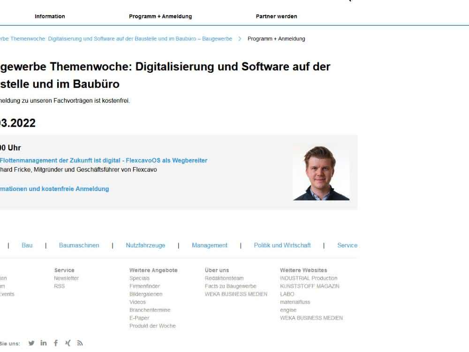The image size is (469, 352).
Task: Open the E-Paper footer link
Action: click(139, 318)
